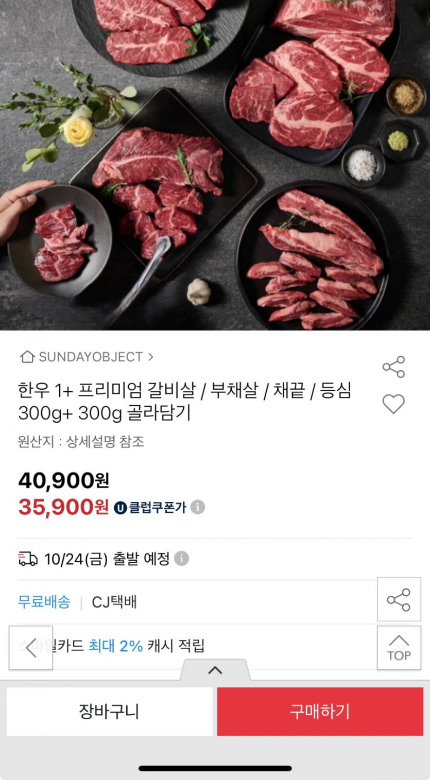The image size is (430, 780).
Task: Tap the SUNDAYOBJECT store home icon
Action: tap(27, 357)
